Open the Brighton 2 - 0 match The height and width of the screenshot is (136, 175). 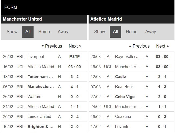click(x=44, y=127)
